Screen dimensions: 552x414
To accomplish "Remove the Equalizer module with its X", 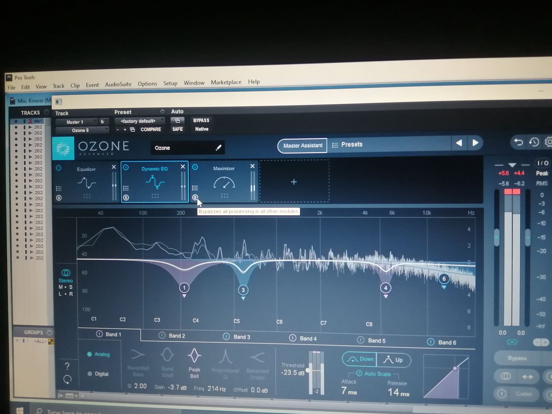I will point(114,167).
